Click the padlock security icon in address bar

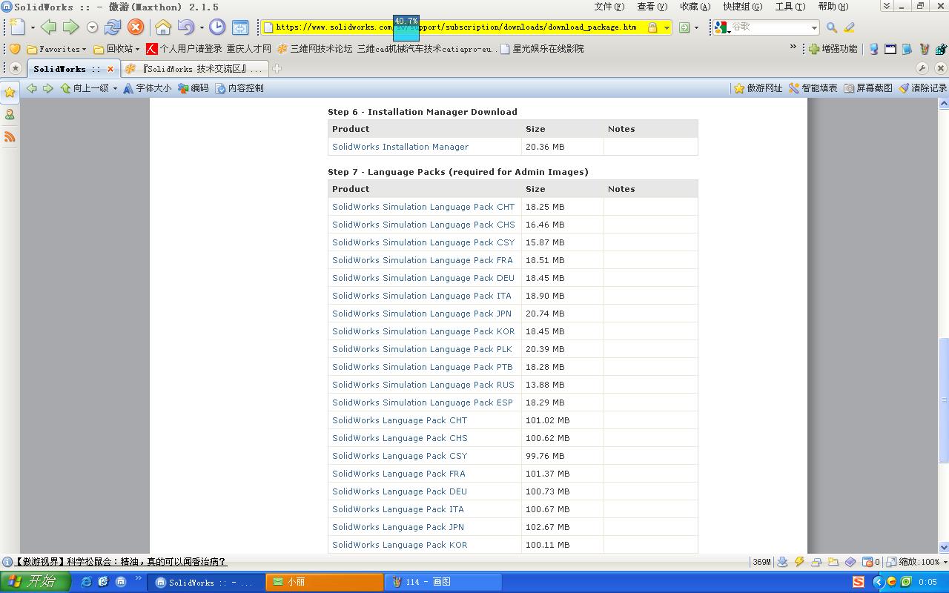click(x=652, y=27)
